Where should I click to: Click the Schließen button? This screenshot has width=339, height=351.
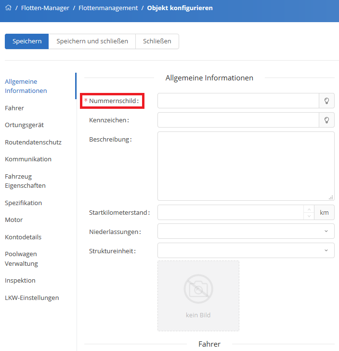tap(157, 41)
